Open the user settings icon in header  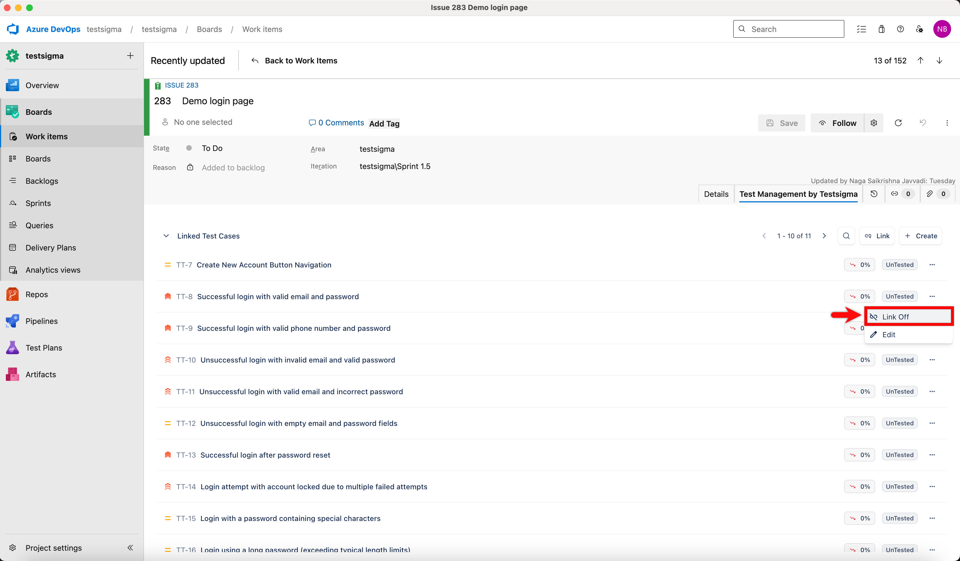click(919, 29)
